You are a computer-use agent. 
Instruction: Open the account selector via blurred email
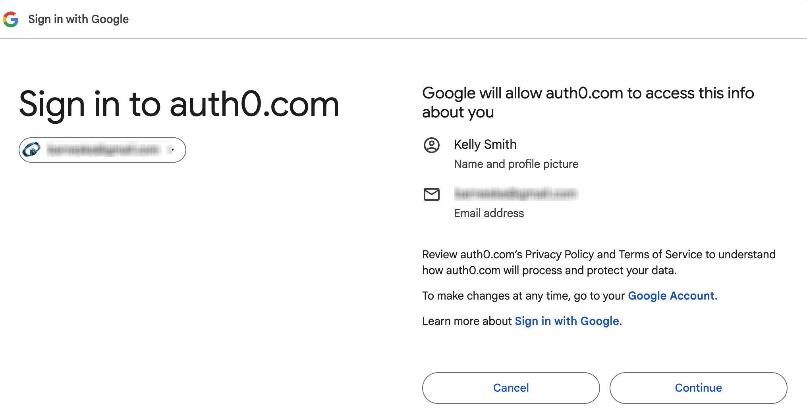coord(103,150)
